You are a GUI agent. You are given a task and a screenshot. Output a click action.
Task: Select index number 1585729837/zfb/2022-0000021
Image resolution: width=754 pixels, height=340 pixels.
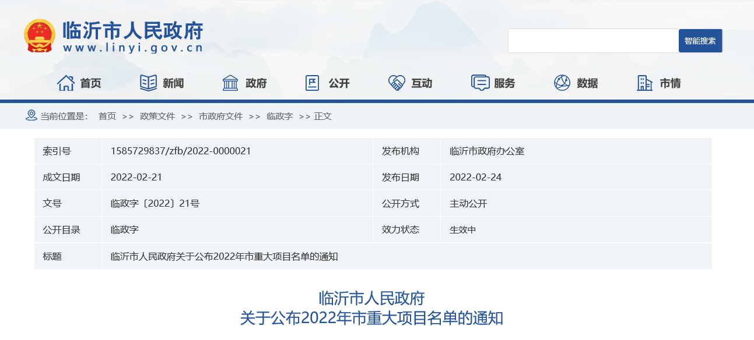[x=181, y=151]
